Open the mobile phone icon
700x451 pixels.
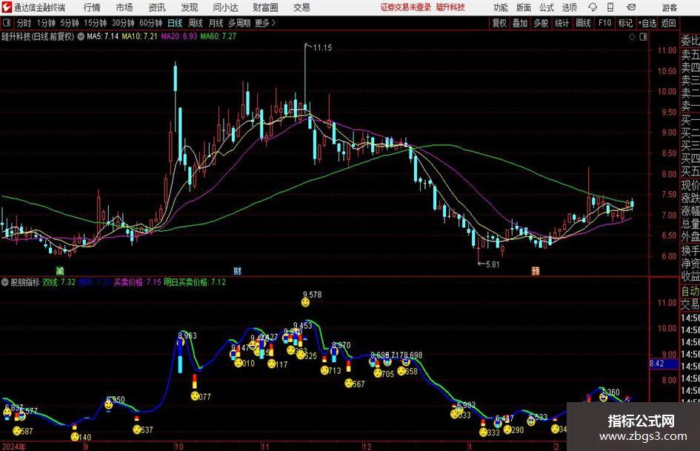[610, 7]
